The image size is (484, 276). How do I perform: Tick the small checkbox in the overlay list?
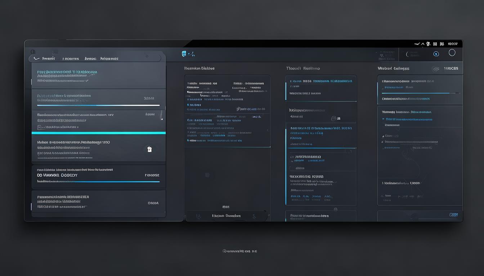tap(39, 127)
